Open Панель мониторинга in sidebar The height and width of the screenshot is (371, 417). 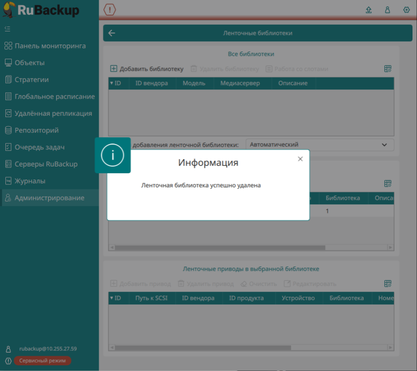pyautogui.click(x=50, y=46)
